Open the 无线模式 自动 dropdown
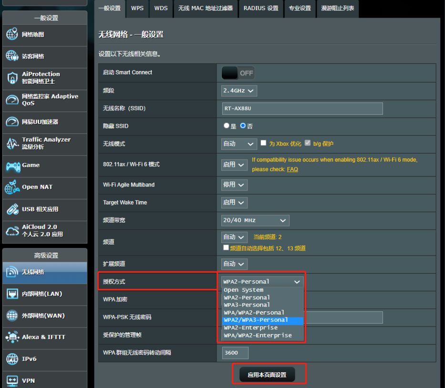 pyautogui.click(x=239, y=144)
